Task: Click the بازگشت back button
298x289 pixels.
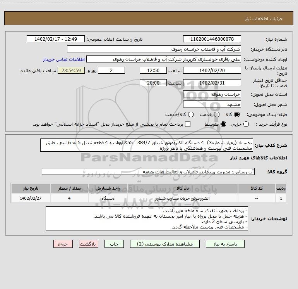Action: pos(89,244)
